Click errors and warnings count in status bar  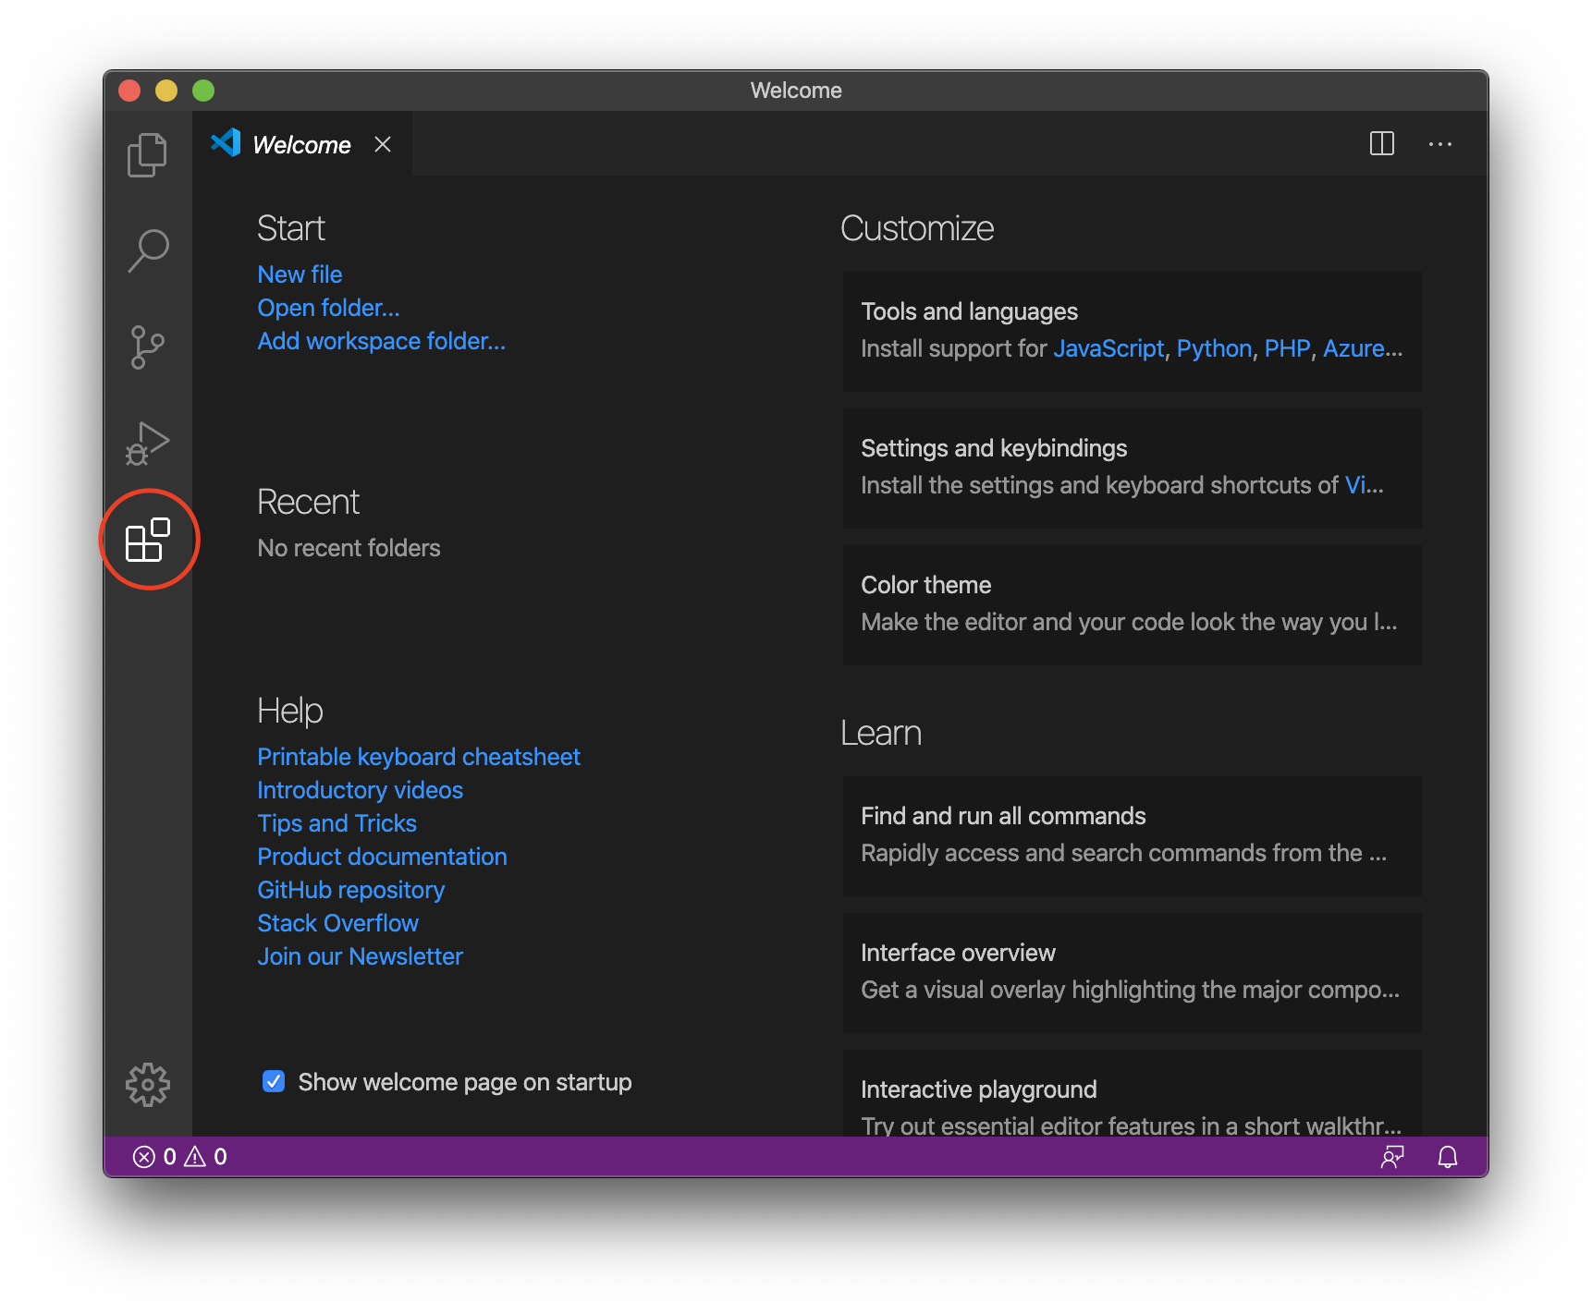pos(180,1157)
